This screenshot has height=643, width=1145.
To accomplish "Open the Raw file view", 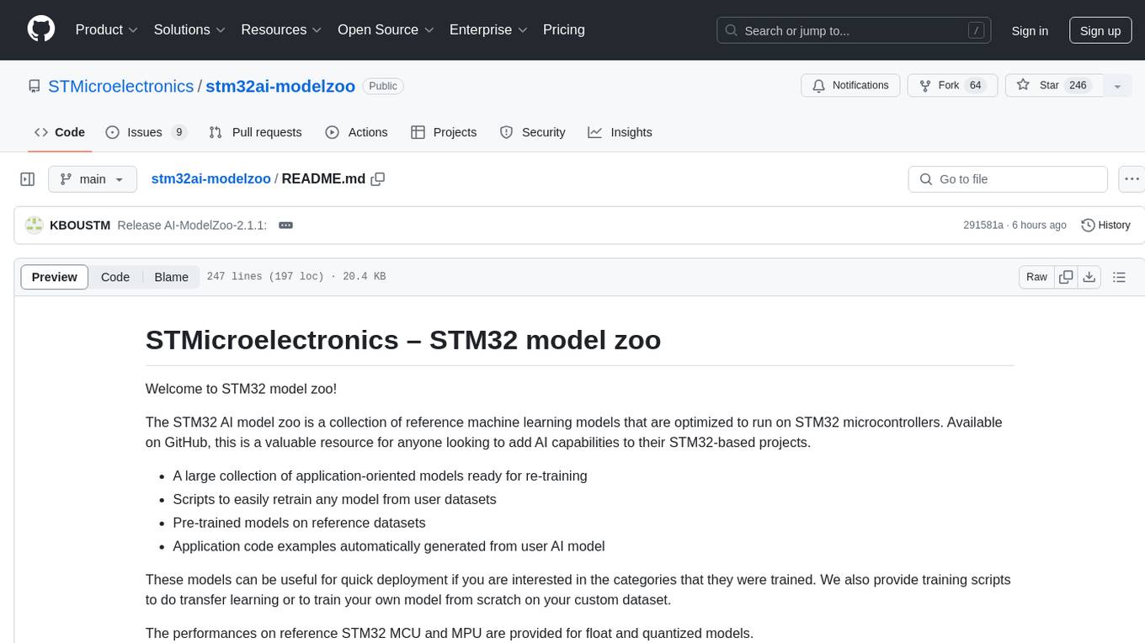I will click(1036, 277).
